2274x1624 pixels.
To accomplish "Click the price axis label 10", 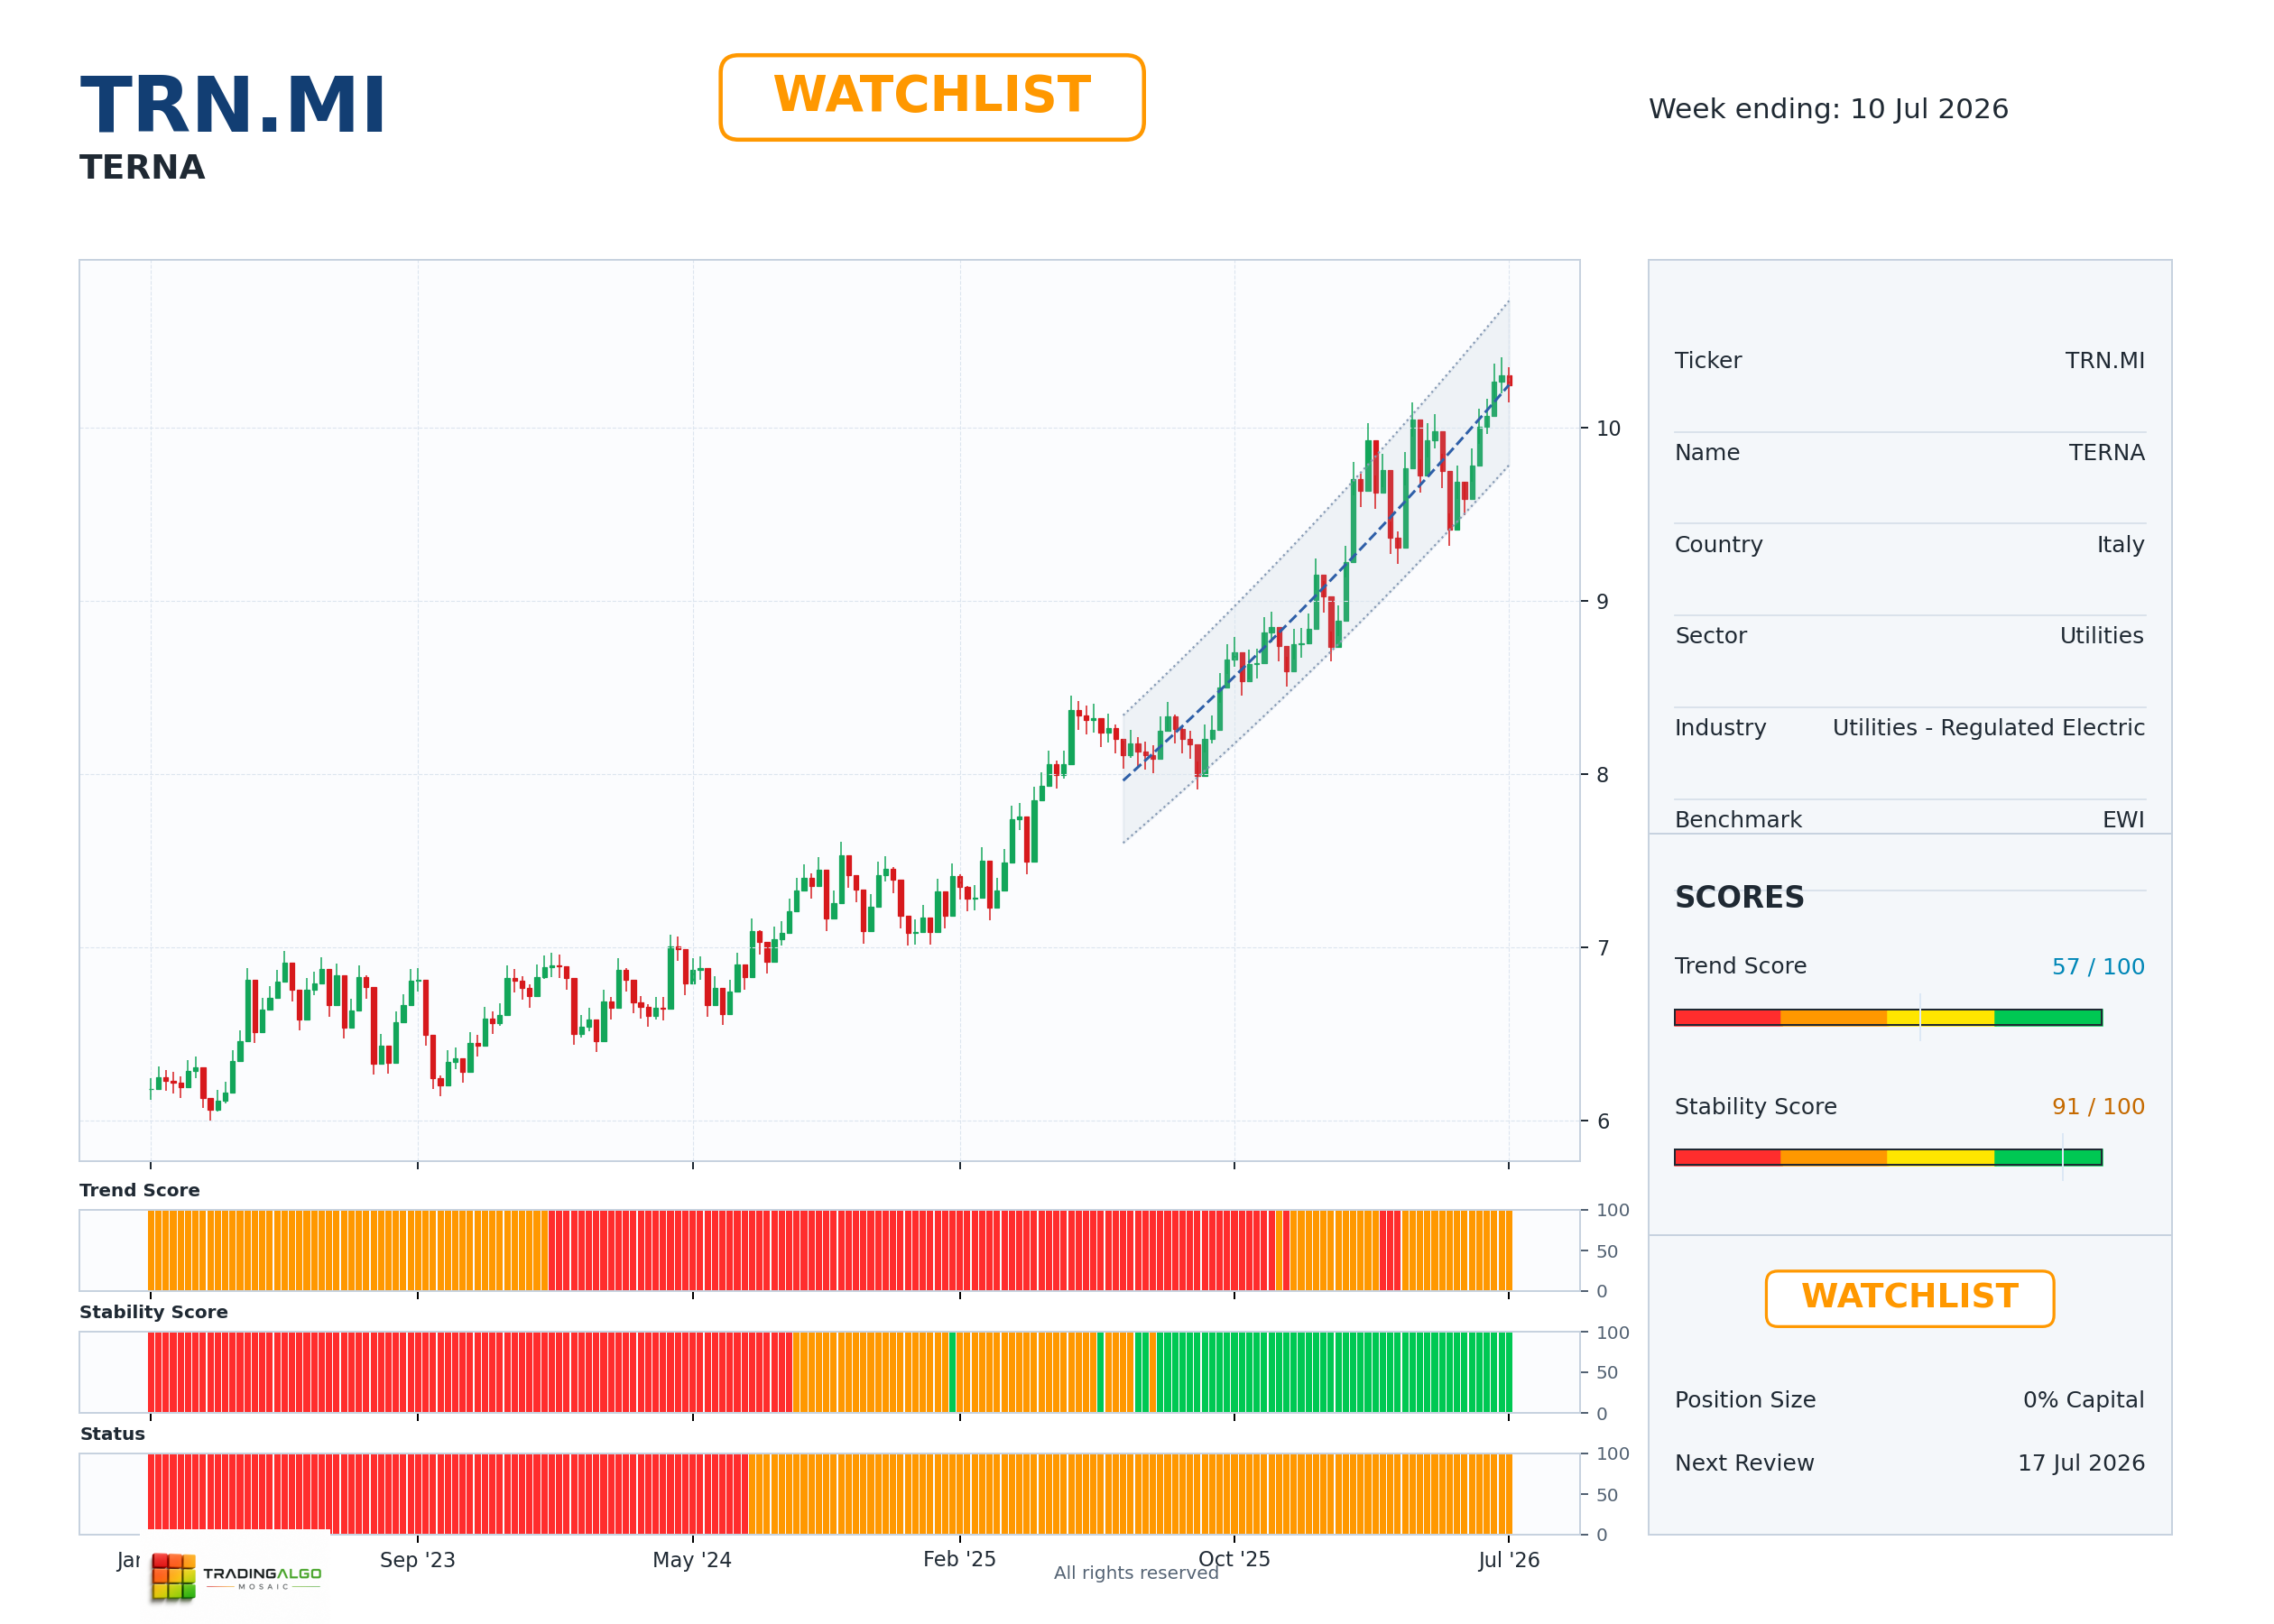I will [x=1608, y=429].
